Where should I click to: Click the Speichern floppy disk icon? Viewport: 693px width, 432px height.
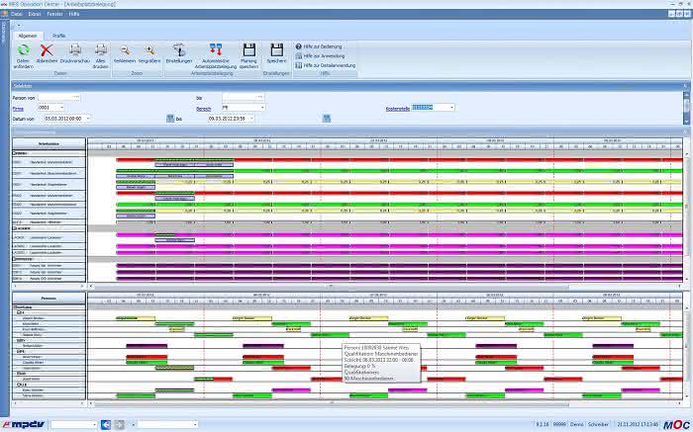276,49
